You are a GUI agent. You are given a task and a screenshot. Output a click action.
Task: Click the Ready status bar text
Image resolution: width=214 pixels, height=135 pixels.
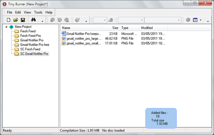tap(7, 130)
